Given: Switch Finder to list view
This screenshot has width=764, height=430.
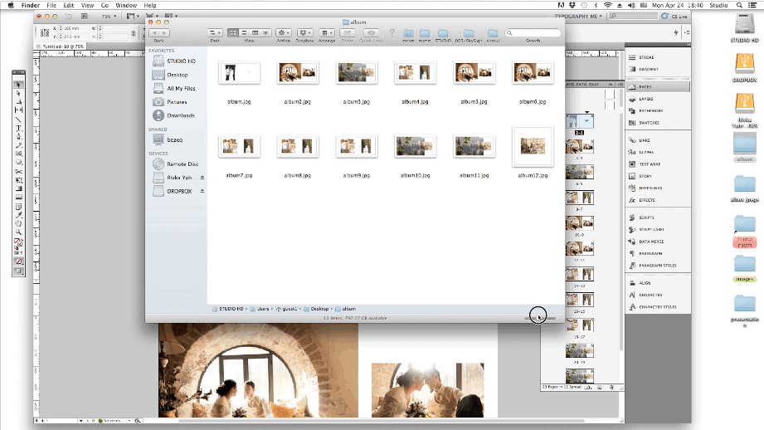Looking at the screenshot, I should point(244,32).
